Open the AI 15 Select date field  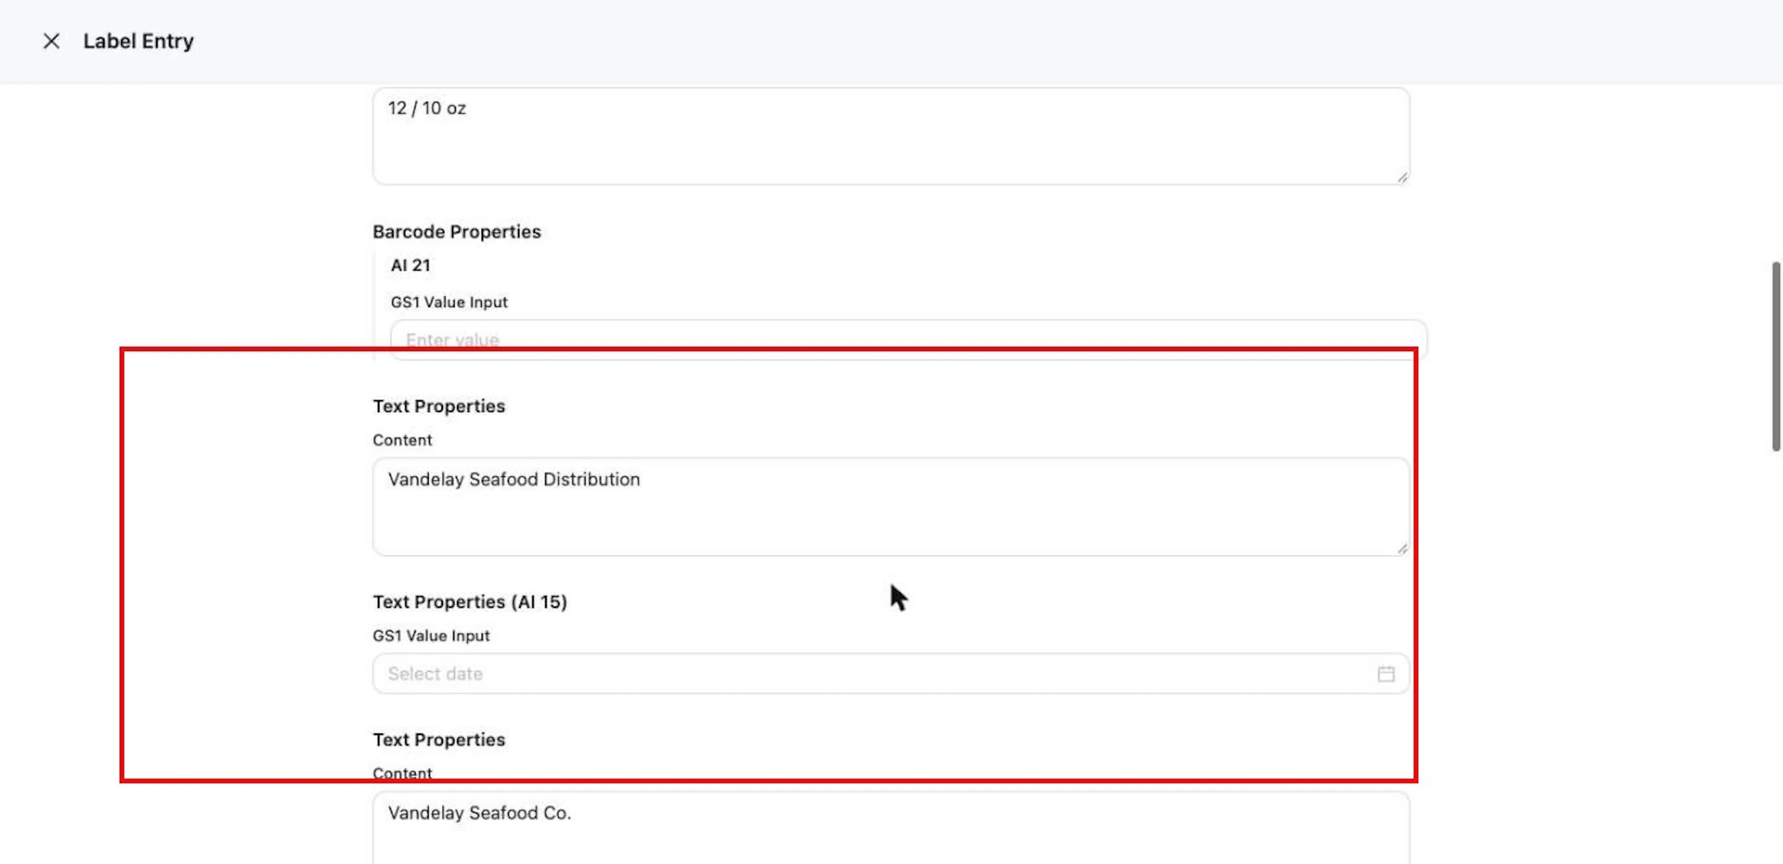coord(891,674)
